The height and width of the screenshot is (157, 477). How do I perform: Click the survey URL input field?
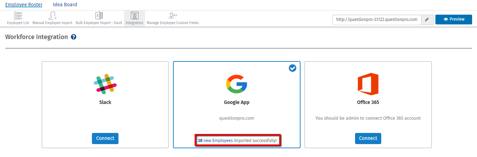(x=377, y=20)
